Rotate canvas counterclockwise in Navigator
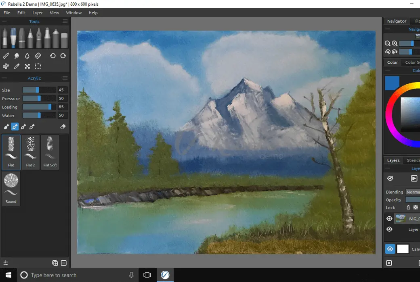 [x=387, y=52]
